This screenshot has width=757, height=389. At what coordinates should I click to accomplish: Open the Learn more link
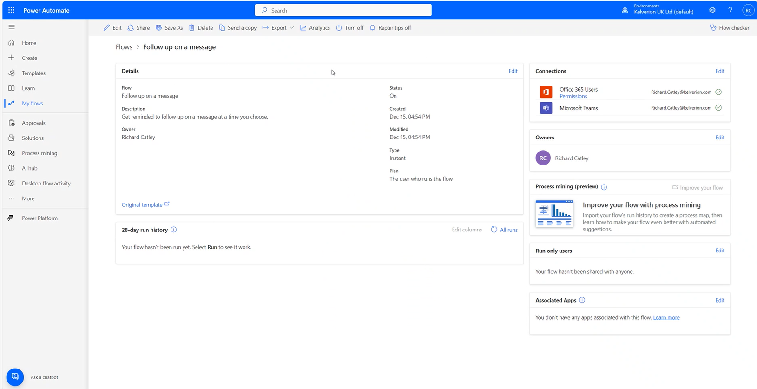666,317
